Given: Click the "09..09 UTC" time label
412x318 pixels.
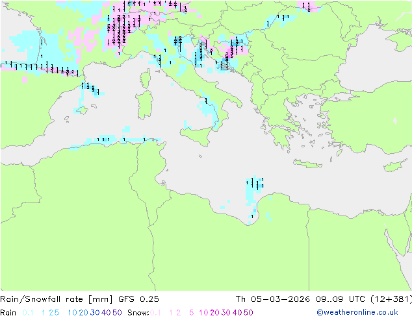Looking at the screenshot, I should [x=341, y=299].
